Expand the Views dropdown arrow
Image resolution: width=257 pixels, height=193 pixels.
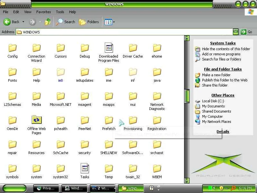coord(114,22)
